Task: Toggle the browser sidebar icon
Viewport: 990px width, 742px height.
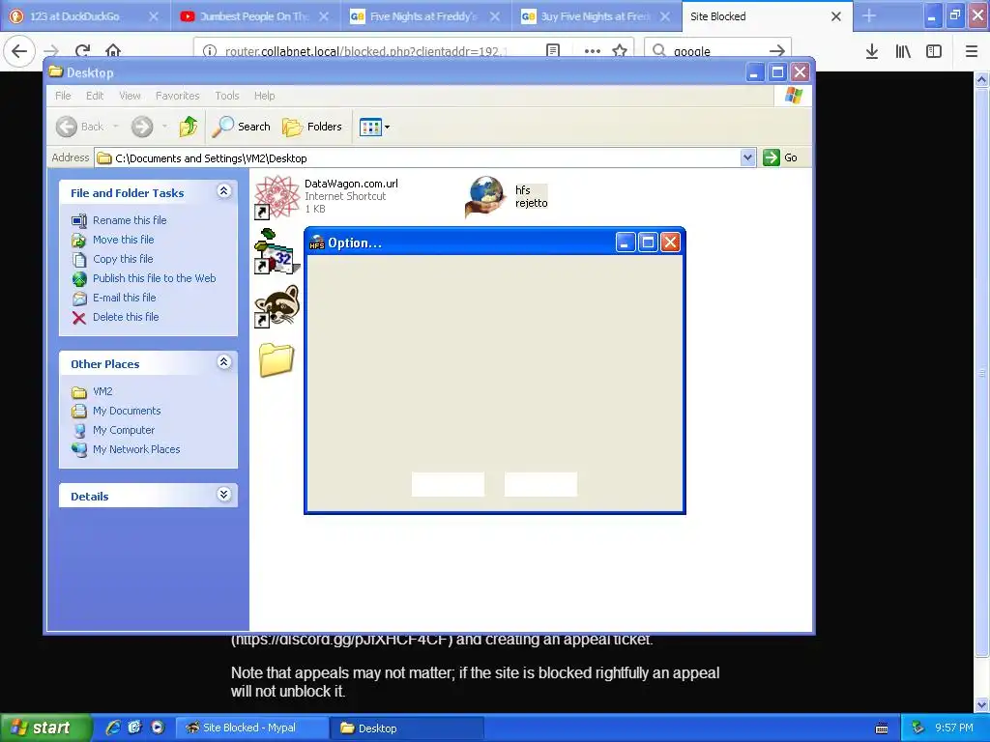Action: (934, 51)
